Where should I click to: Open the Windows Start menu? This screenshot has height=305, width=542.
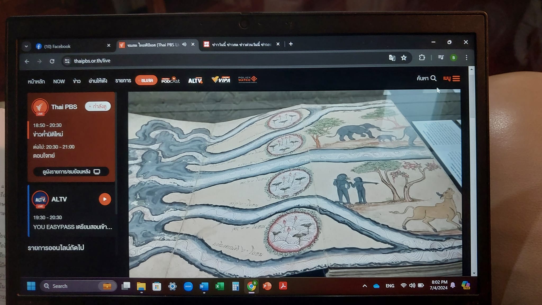31,286
